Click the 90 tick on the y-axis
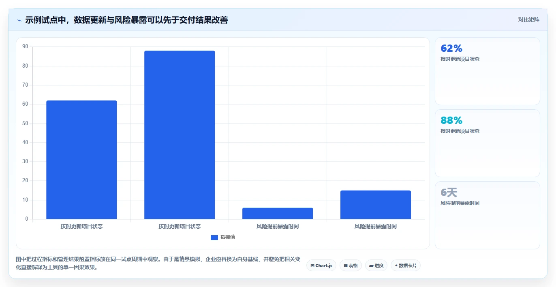 (x=25, y=47)
